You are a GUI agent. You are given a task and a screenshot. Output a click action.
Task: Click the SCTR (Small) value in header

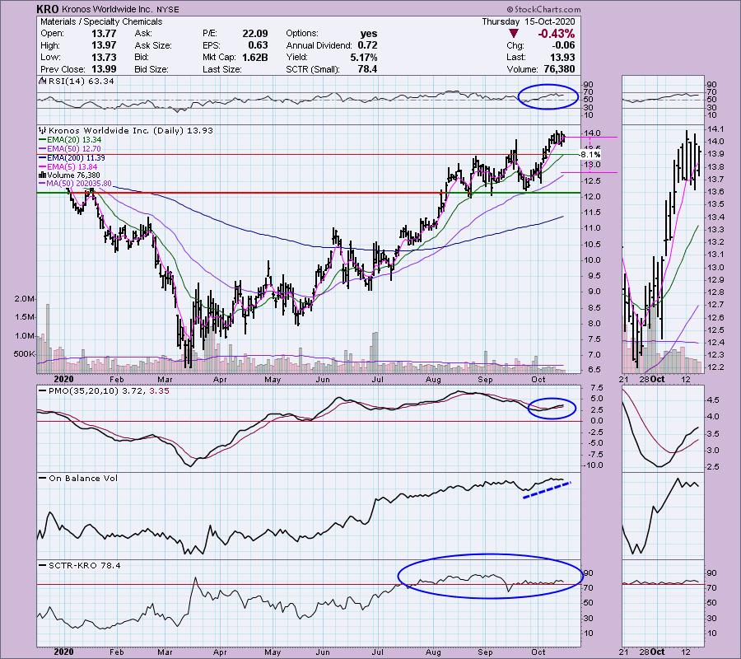[x=368, y=69]
